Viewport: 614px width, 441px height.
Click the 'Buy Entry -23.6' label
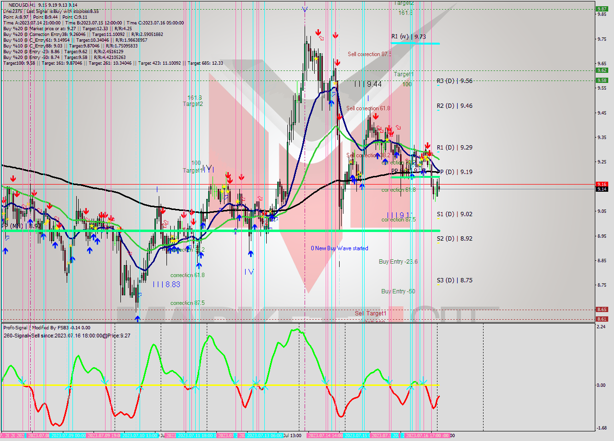coord(398,262)
